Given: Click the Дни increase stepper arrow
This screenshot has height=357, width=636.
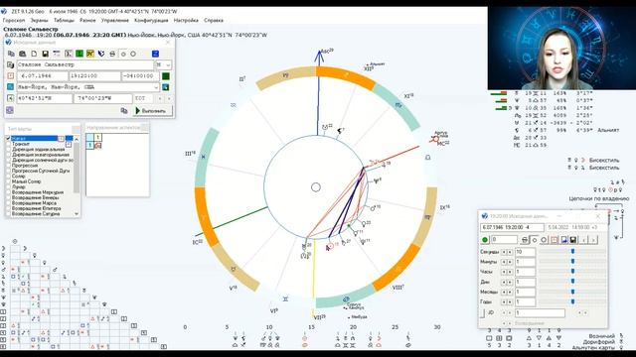Looking at the screenshot, I should pyautogui.click(x=510, y=282).
